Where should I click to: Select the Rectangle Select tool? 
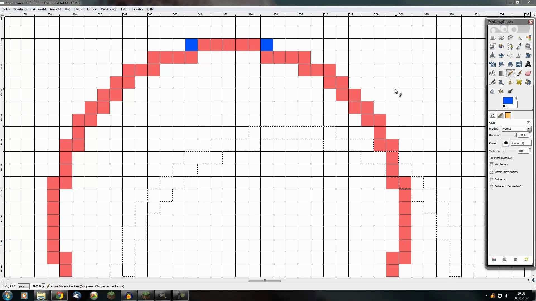(492, 38)
